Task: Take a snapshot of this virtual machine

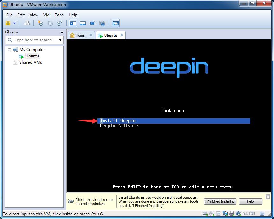Action: pos(40,23)
